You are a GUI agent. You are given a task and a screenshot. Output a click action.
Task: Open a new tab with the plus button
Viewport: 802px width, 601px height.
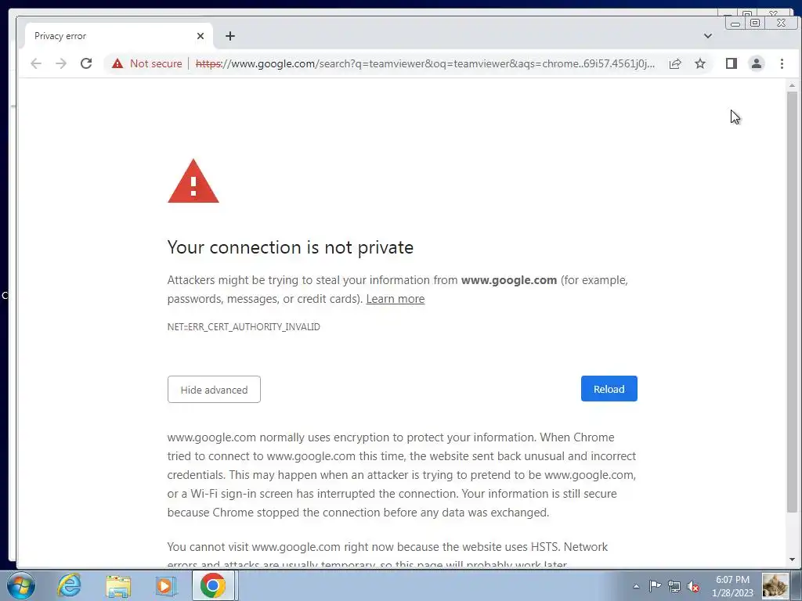(x=230, y=36)
